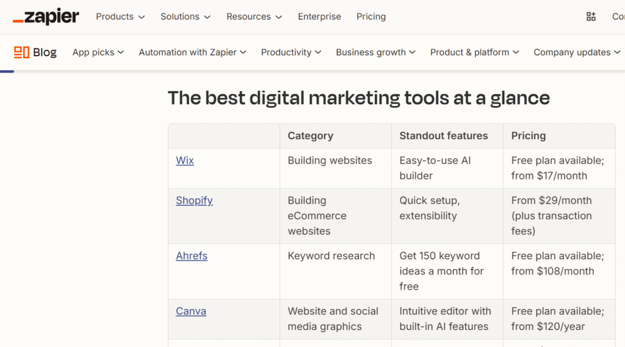Expand the Product & platform dropdown

(475, 52)
